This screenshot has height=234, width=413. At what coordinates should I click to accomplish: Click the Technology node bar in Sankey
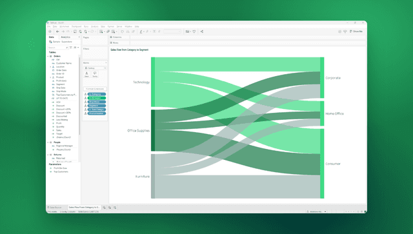(x=153, y=82)
